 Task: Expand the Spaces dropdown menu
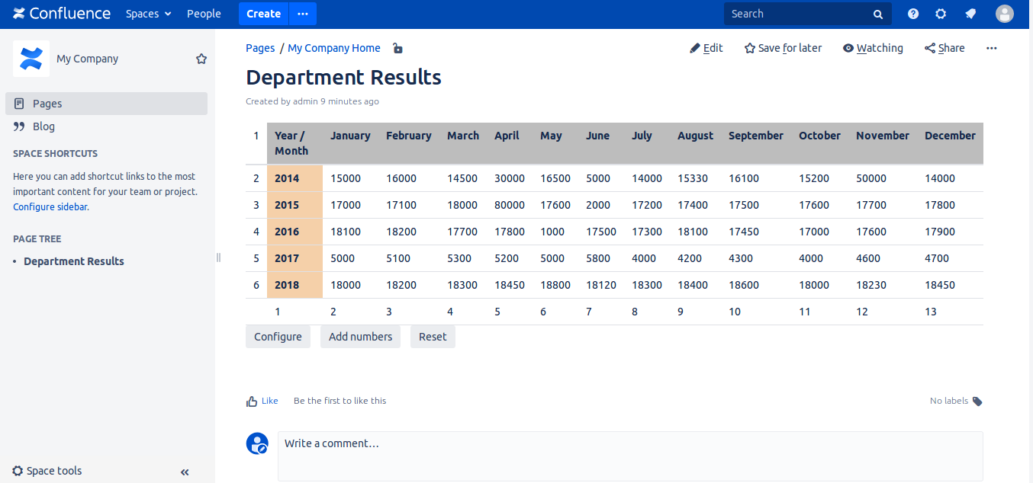[x=149, y=14]
